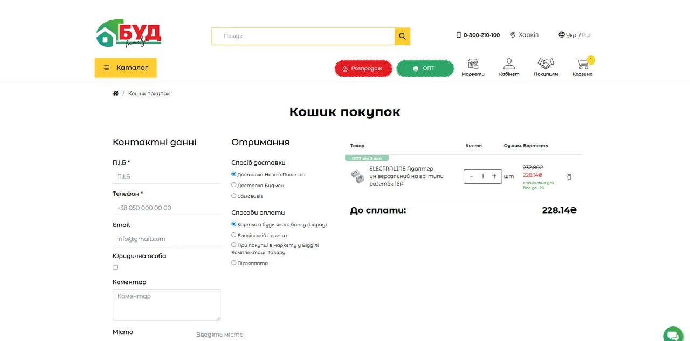Open the Маркети stores icon
The image size is (690, 341).
pyautogui.click(x=473, y=68)
